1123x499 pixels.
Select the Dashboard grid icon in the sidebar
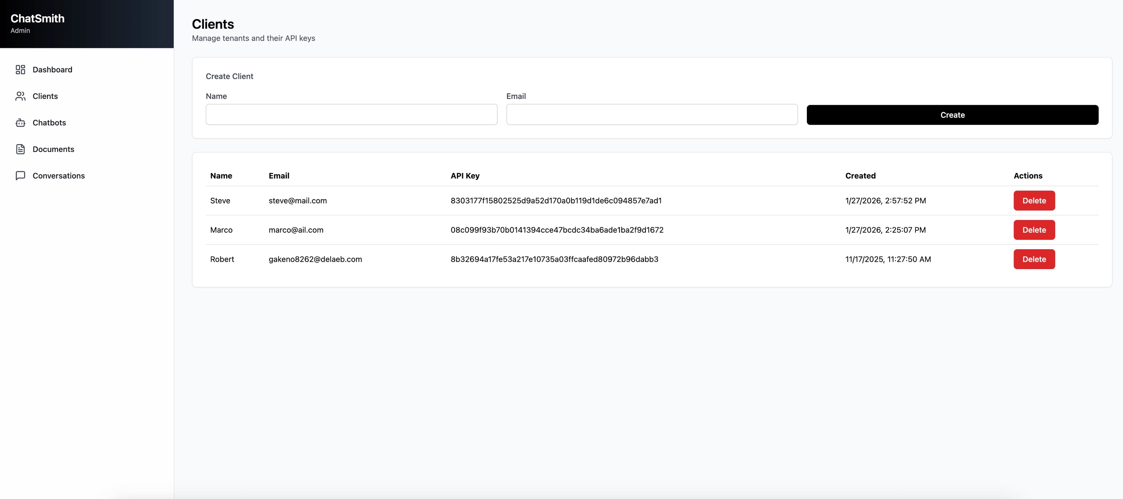20,70
